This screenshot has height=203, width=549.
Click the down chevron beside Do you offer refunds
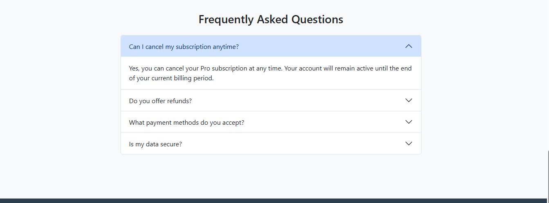(408, 100)
